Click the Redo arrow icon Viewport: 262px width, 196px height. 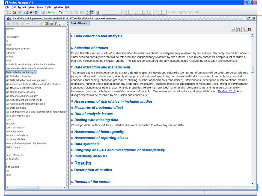coord(65,12)
